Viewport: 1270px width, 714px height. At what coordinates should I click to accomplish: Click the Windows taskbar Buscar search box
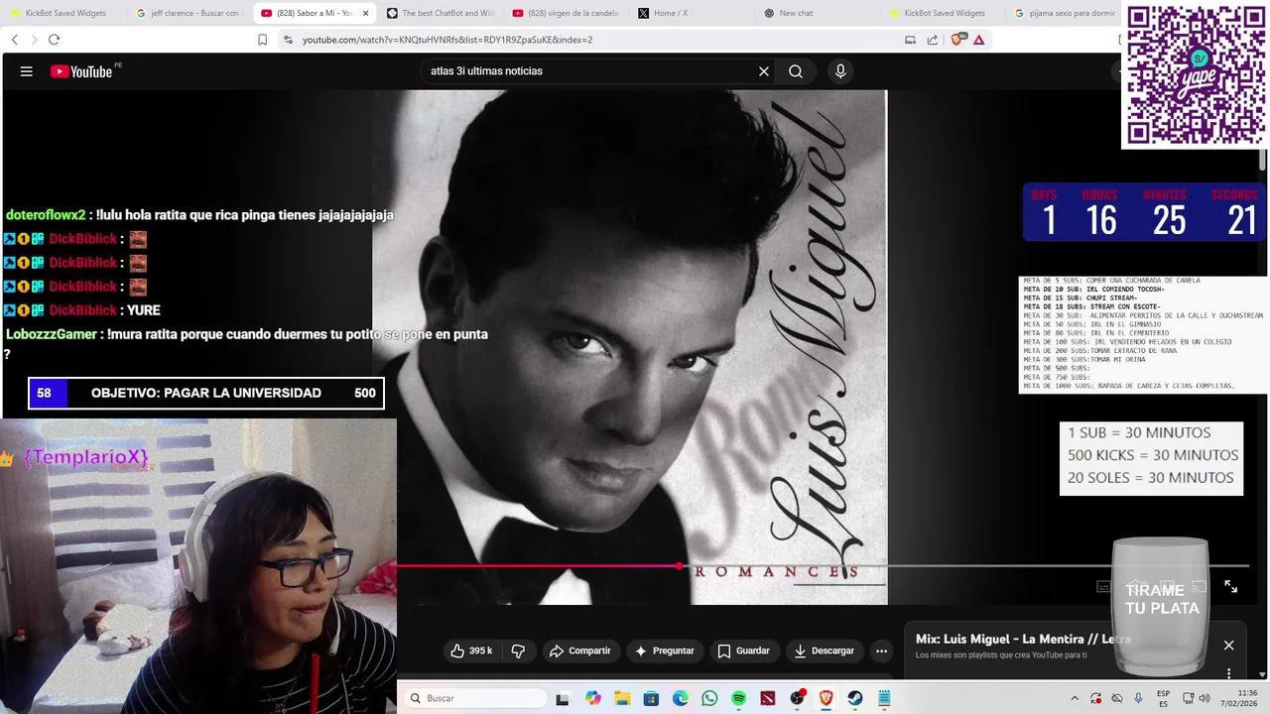click(477, 698)
